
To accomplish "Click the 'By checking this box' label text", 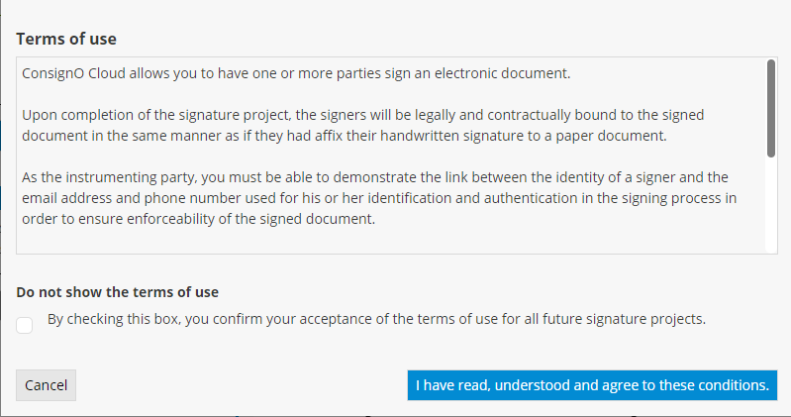I will [376, 320].
